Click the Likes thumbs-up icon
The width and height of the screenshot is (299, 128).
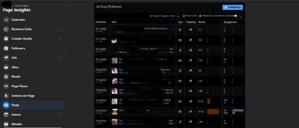(x=6, y=67)
